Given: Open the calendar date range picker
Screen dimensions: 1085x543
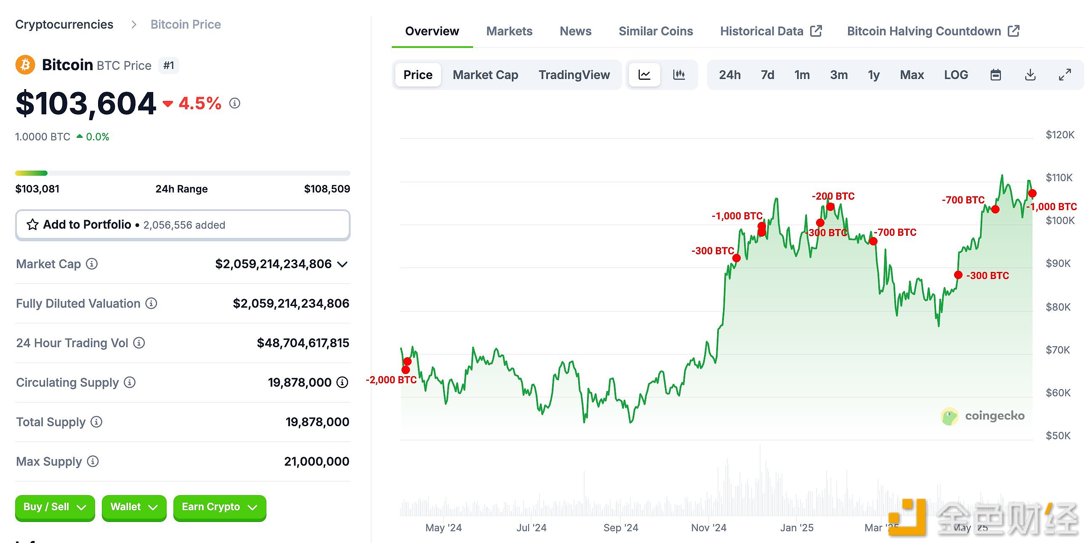Looking at the screenshot, I should [x=995, y=75].
